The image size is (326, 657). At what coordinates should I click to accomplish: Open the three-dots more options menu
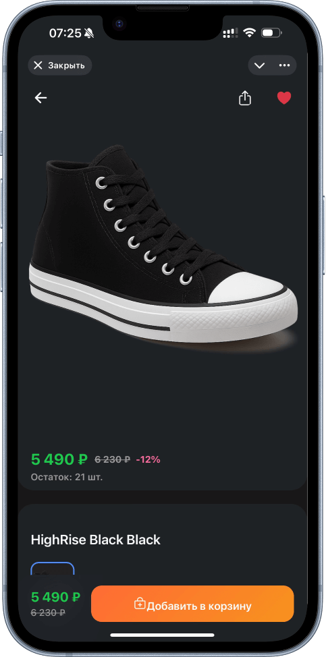coord(285,65)
